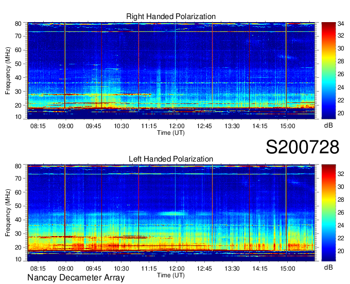Click the 24 value on upper color bar
This screenshot has height=284, width=350.
[341, 87]
